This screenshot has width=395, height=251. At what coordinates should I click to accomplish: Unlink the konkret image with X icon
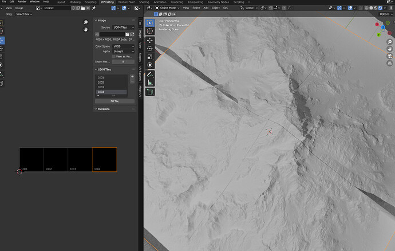click(88, 8)
